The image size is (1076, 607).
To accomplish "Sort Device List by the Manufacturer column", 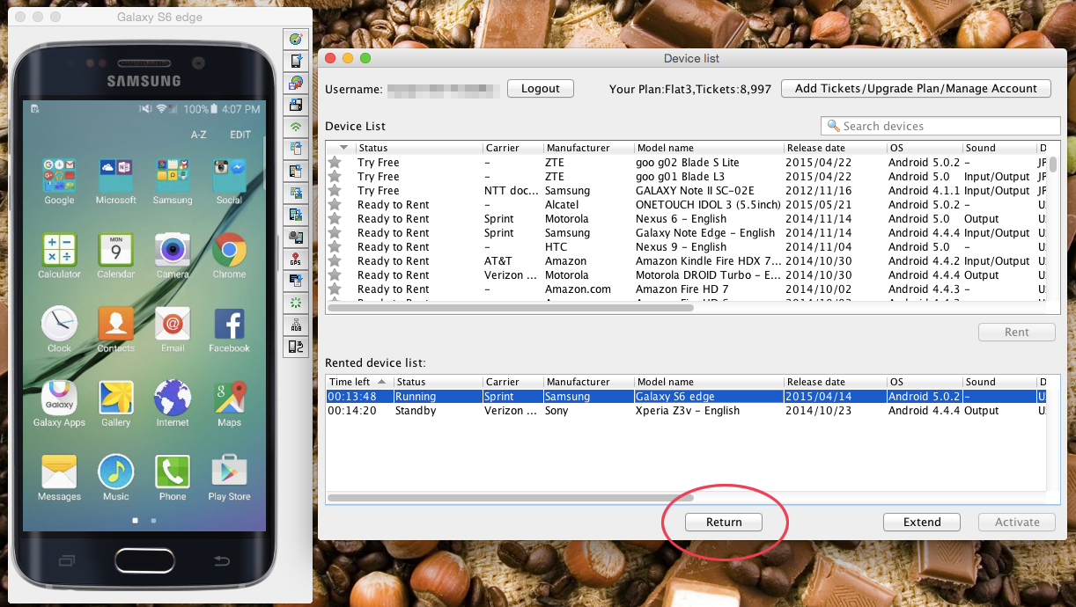I will (587, 148).
